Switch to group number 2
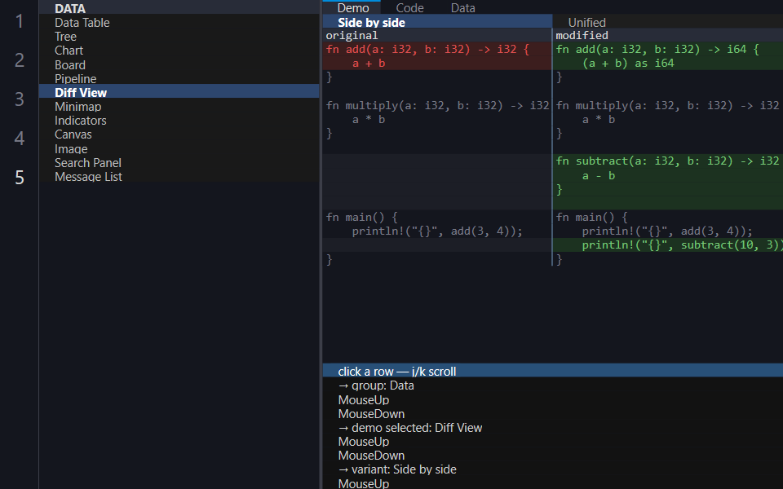 coord(20,59)
